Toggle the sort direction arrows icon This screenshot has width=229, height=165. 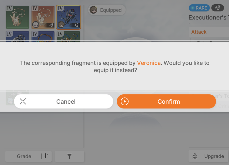tap(46, 156)
